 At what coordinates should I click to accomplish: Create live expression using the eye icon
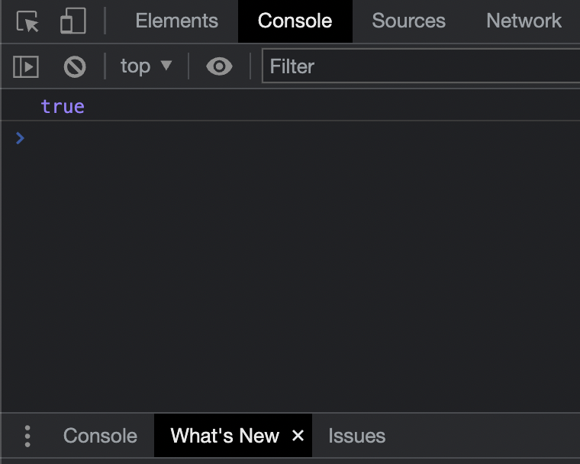[x=219, y=67]
